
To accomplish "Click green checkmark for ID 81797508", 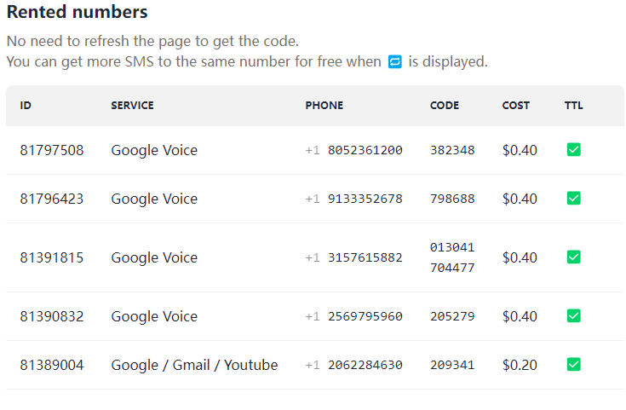I will (574, 150).
